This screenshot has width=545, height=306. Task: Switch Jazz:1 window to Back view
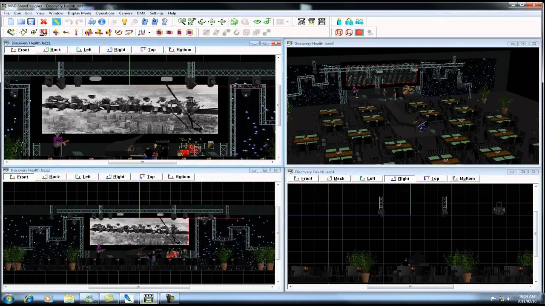52,50
